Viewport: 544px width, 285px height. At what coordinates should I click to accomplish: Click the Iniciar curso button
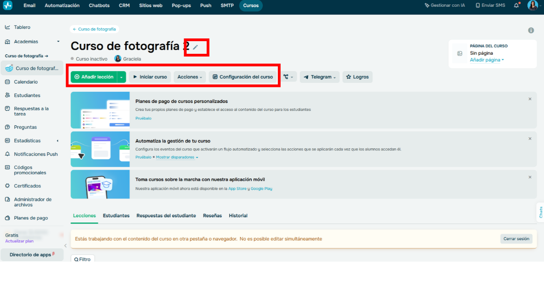tap(150, 77)
